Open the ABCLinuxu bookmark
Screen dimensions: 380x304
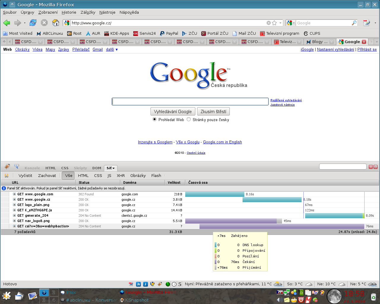(50, 33)
